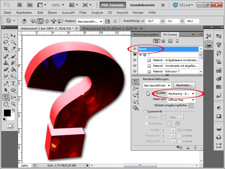Select the y-Achse radio button
Viewport: 225px width, 169px height.
click(x=179, y=136)
